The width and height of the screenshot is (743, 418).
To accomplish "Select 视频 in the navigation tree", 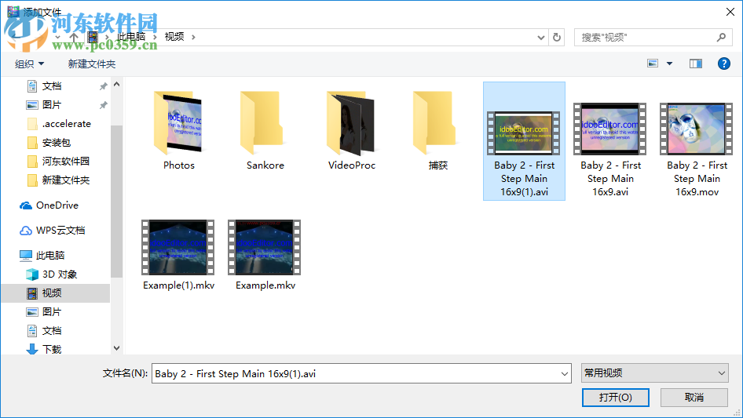I will tap(56, 293).
